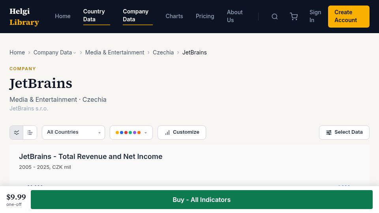Click the Create Account button
The height and width of the screenshot is (213, 379).
pos(349,17)
